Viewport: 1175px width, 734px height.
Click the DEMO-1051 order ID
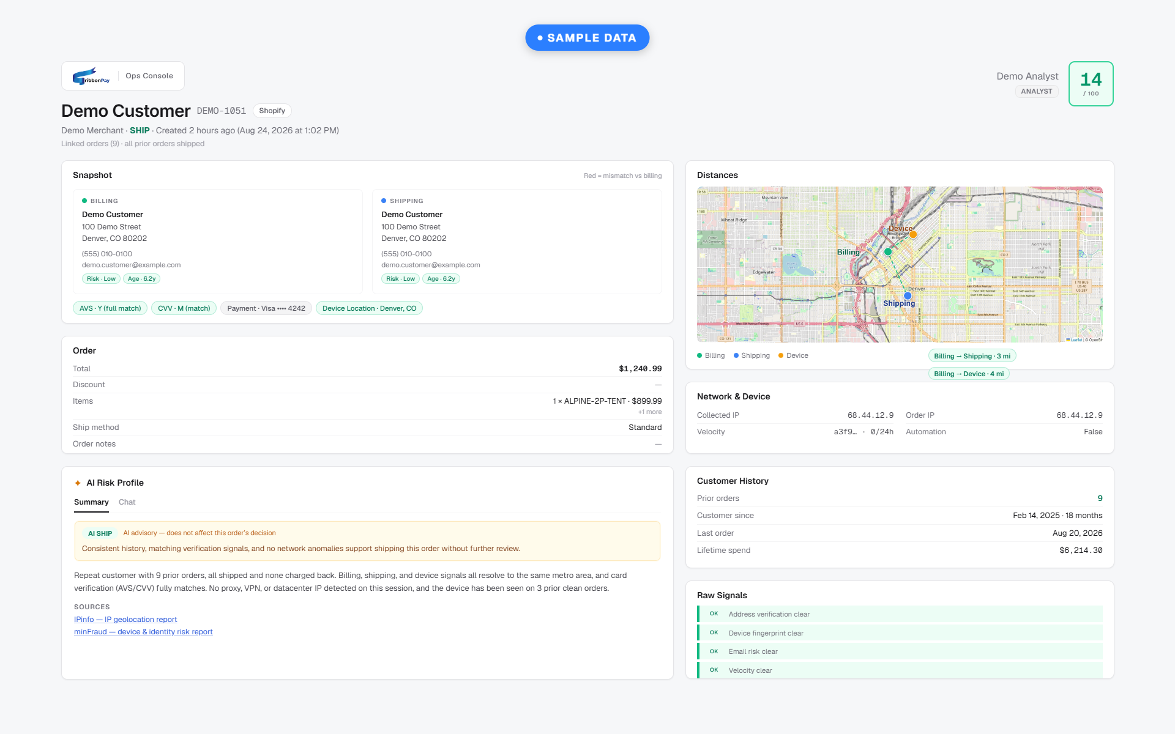pos(221,111)
